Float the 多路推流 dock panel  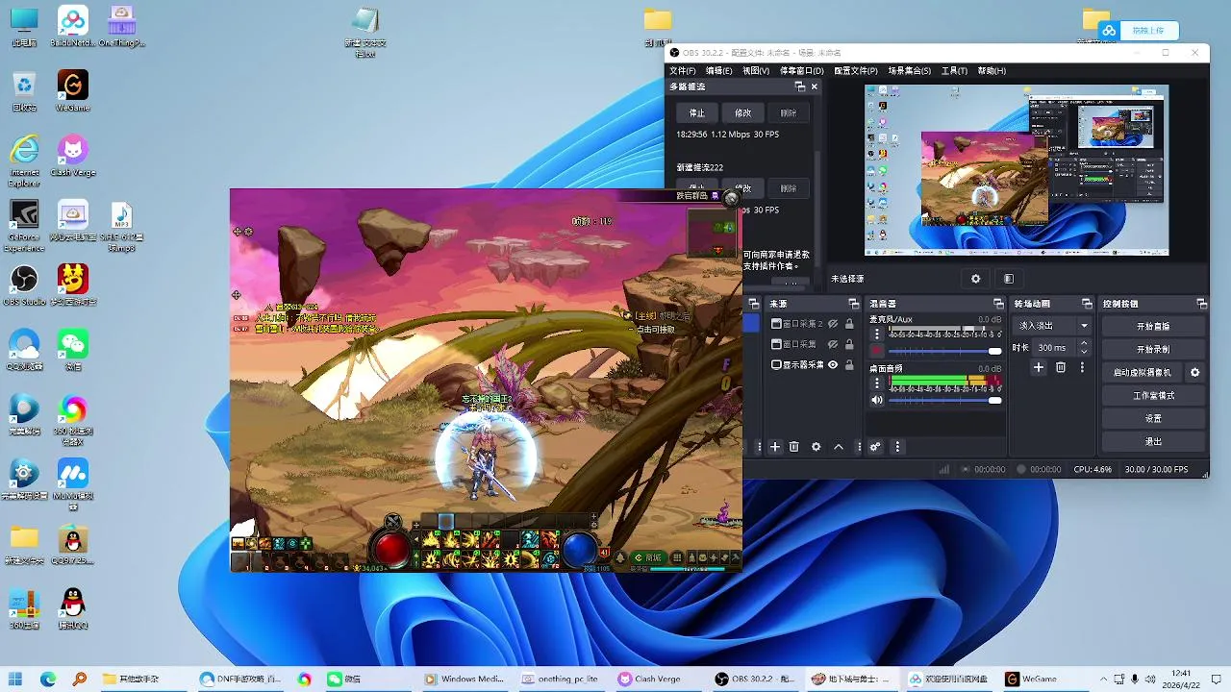click(799, 86)
